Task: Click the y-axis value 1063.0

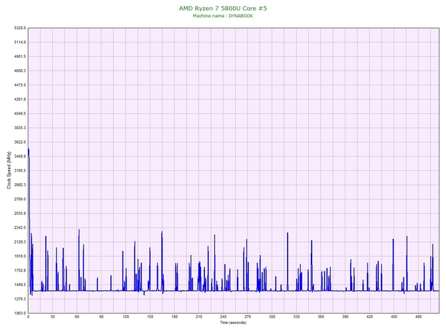Action: pos(20,313)
